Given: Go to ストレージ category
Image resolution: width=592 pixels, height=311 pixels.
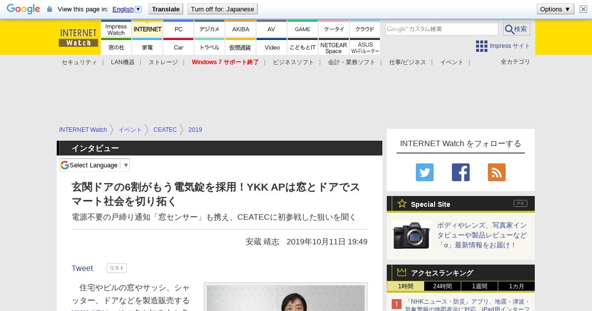Looking at the screenshot, I should (x=163, y=62).
